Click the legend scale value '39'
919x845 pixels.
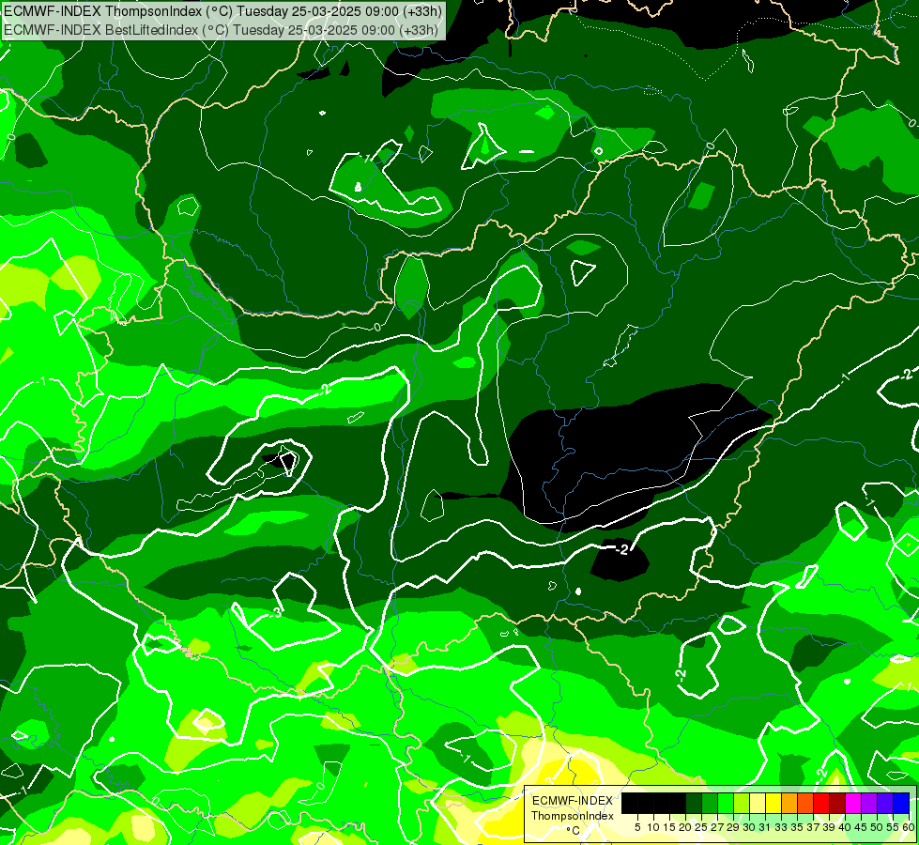(x=829, y=827)
